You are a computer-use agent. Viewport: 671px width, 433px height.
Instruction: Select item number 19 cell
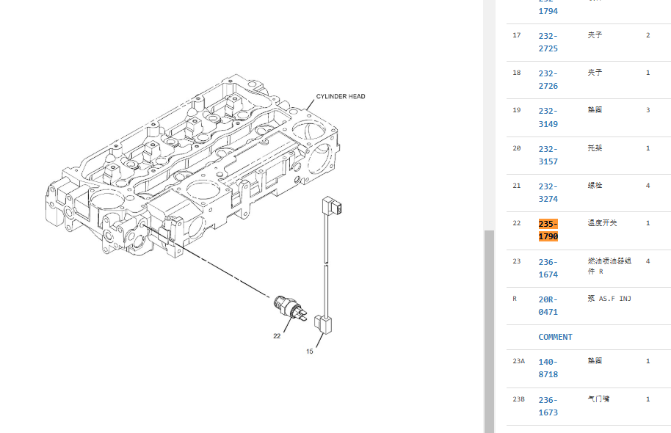[517, 110]
